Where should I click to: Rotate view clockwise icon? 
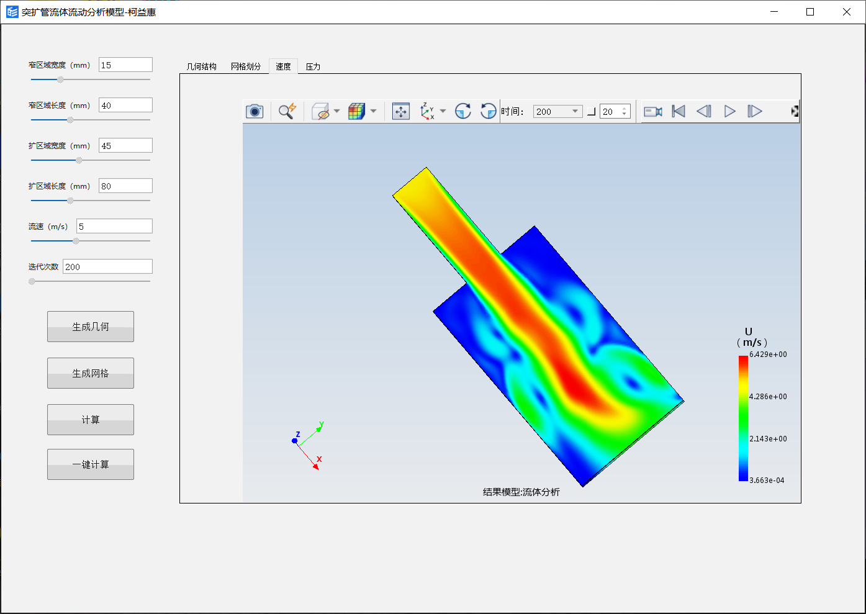pyautogui.click(x=463, y=111)
